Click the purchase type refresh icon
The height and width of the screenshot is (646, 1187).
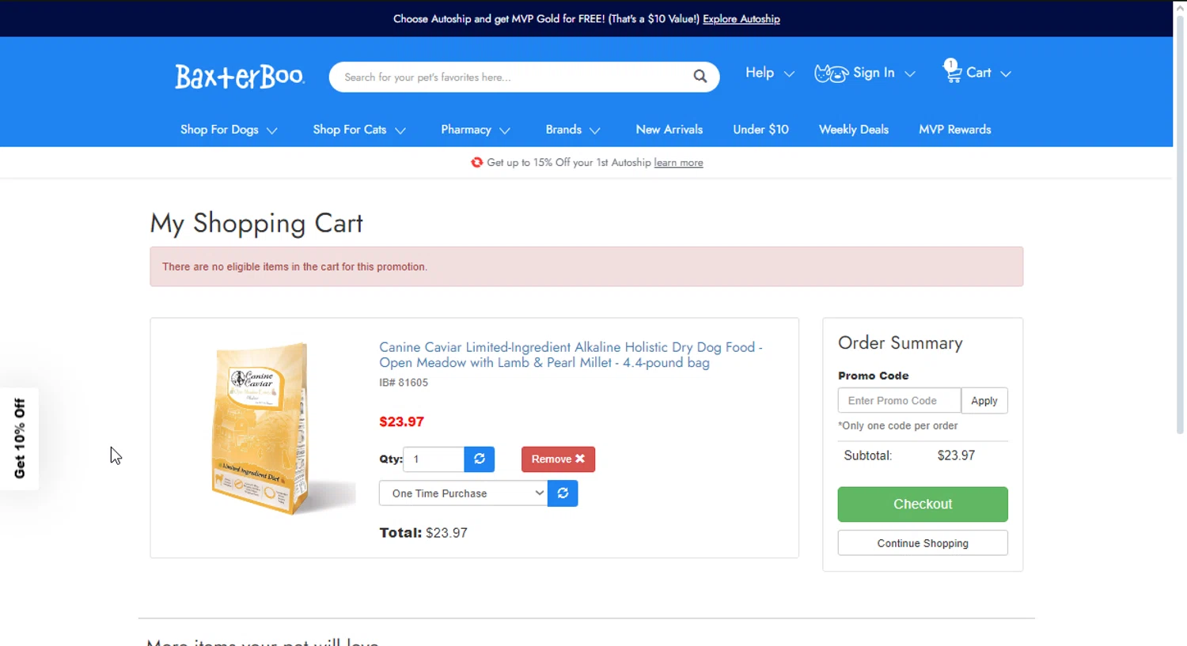click(563, 493)
